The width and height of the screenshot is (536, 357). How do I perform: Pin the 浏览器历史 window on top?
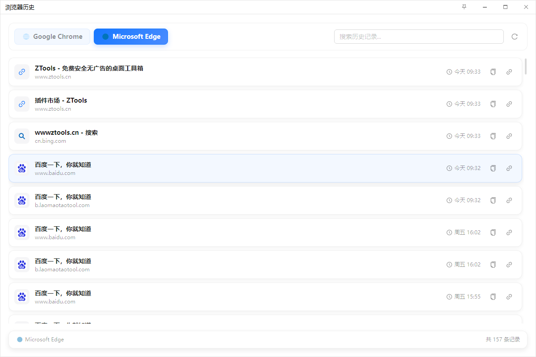[464, 7]
